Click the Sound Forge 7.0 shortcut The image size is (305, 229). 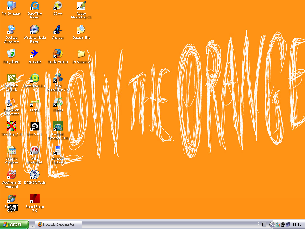tap(35, 199)
